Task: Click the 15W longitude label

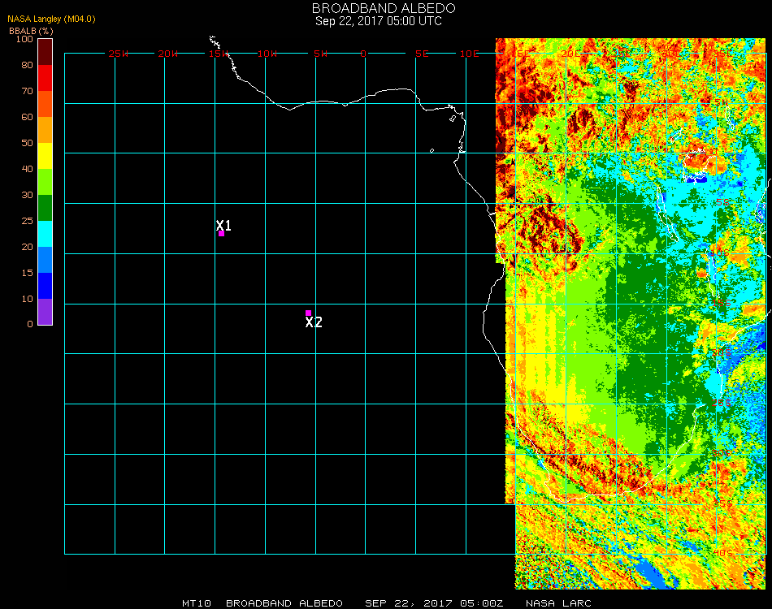Action: point(219,54)
